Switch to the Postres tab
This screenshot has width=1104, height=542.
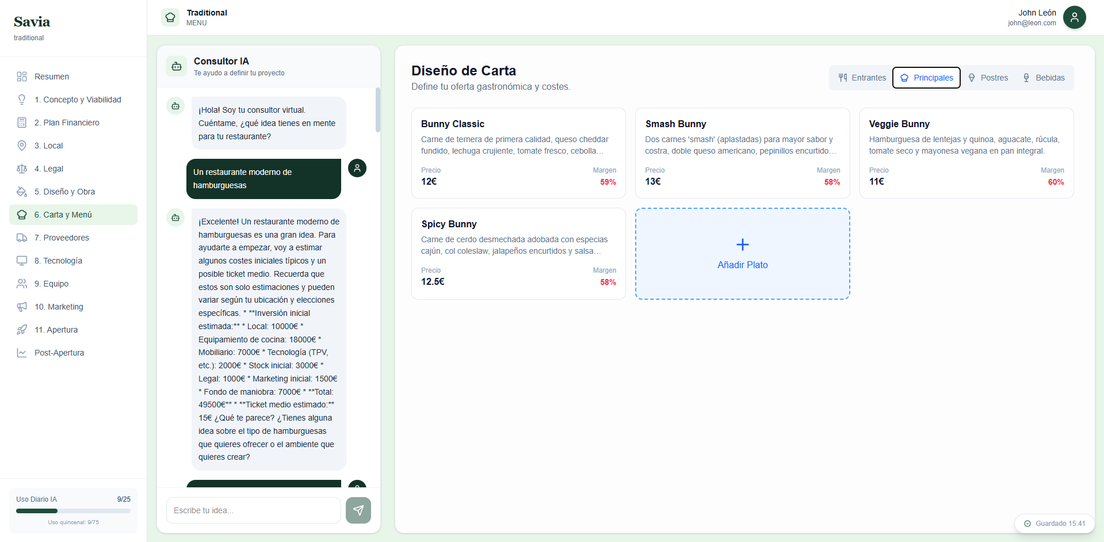[x=988, y=77]
